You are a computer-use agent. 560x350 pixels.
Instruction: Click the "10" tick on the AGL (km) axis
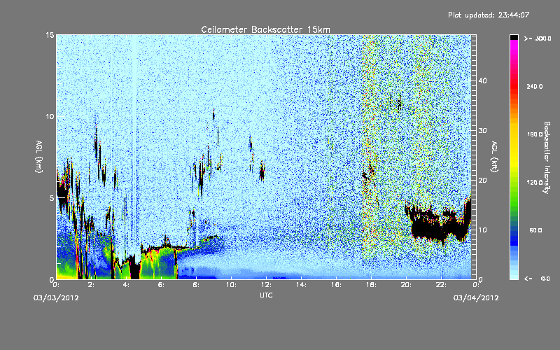click(50, 116)
